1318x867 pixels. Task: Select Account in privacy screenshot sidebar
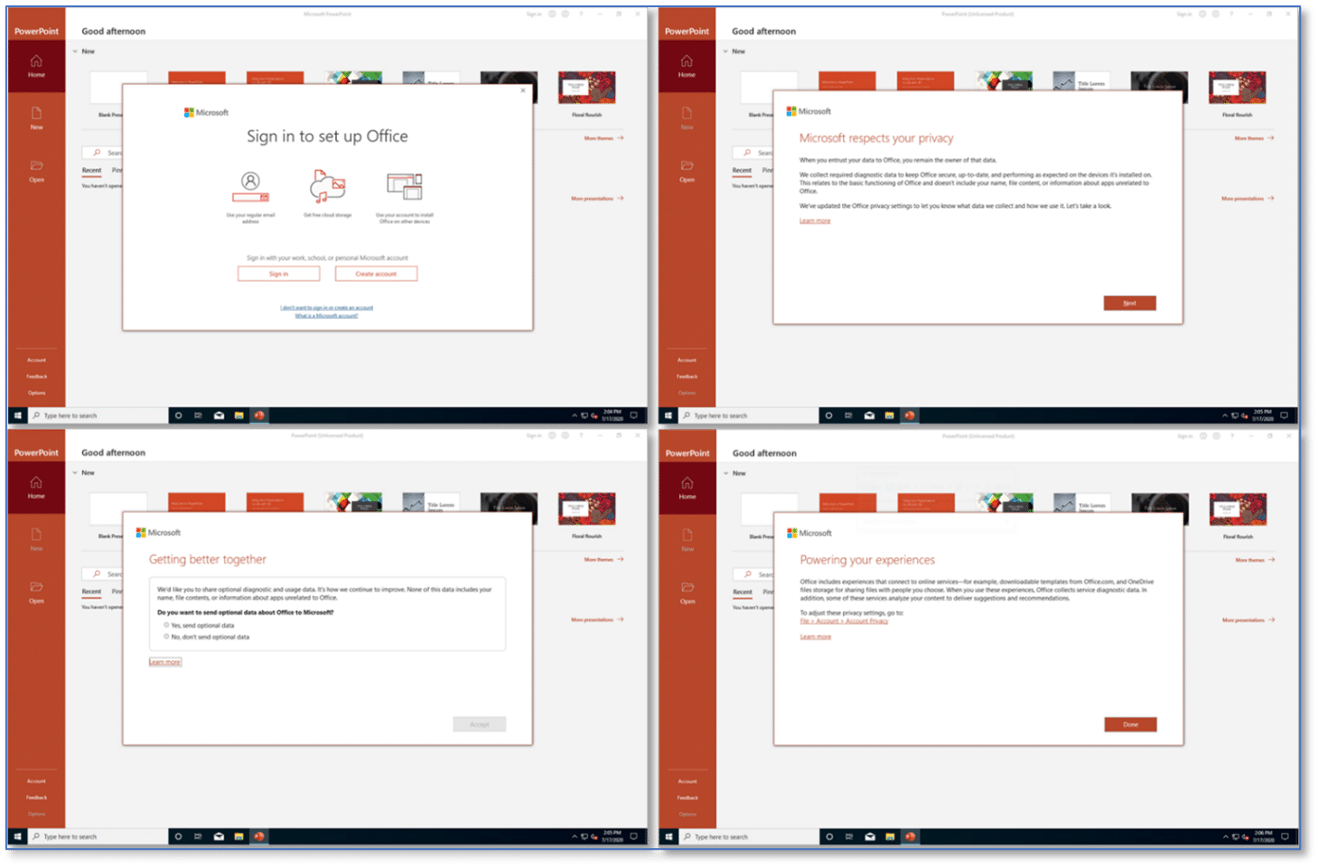pos(687,360)
